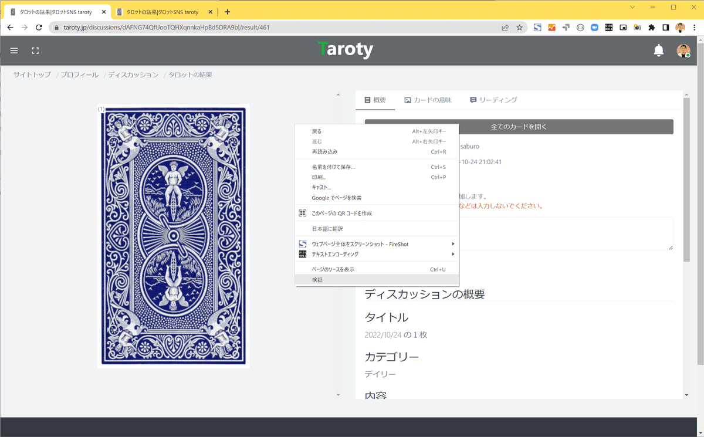Image resolution: width=704 pixels, height=437 pixels.
Task: Choose 印刷 in the context menu
Action: tap(376, 177)
